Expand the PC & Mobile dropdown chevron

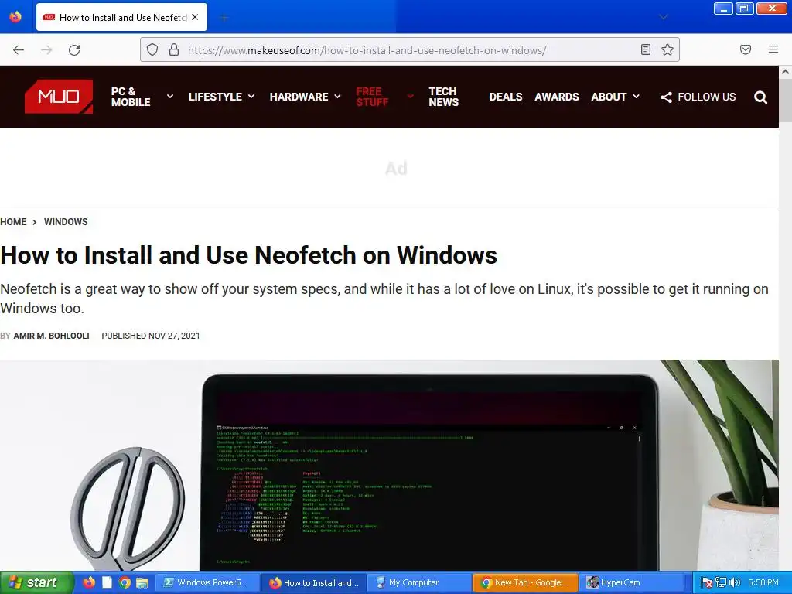click(x=170, y=96)
